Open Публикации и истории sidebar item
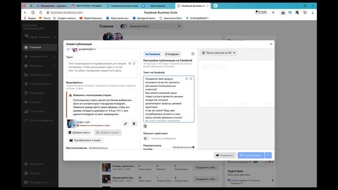The height and width of the screenshot is (190, 338). (40, 75)
